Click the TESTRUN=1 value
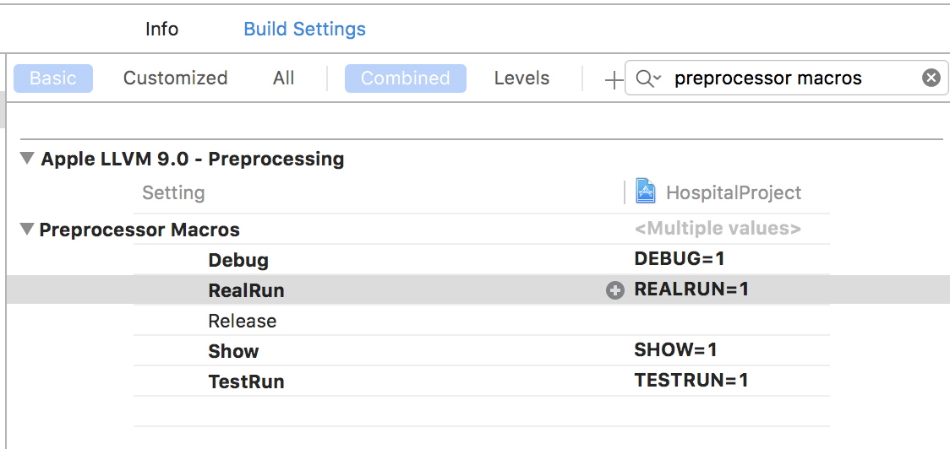This screenshot has width=950, height=449. pos(691,380)
